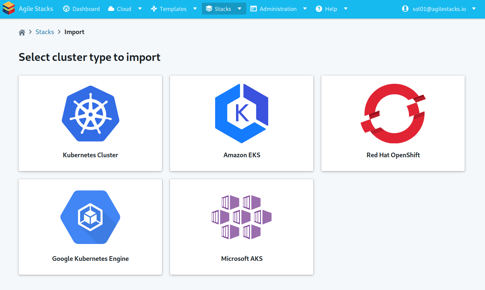485x290 pixels.
Task: Go to home via breadcrumb house icon
Action: click(x=22, y=32)
